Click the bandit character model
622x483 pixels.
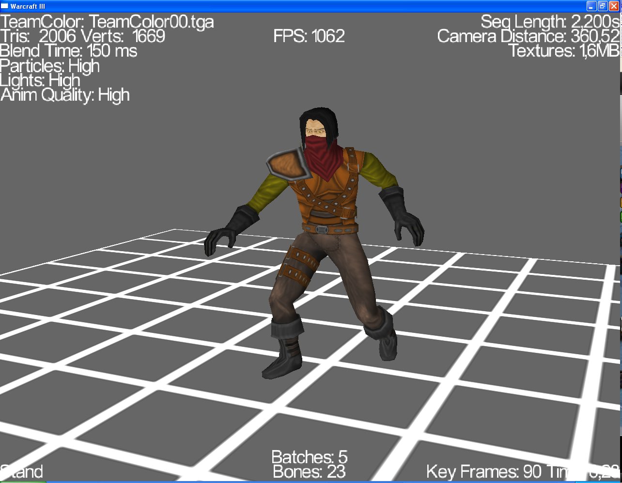pyautogui.click(x=315, y=242)
